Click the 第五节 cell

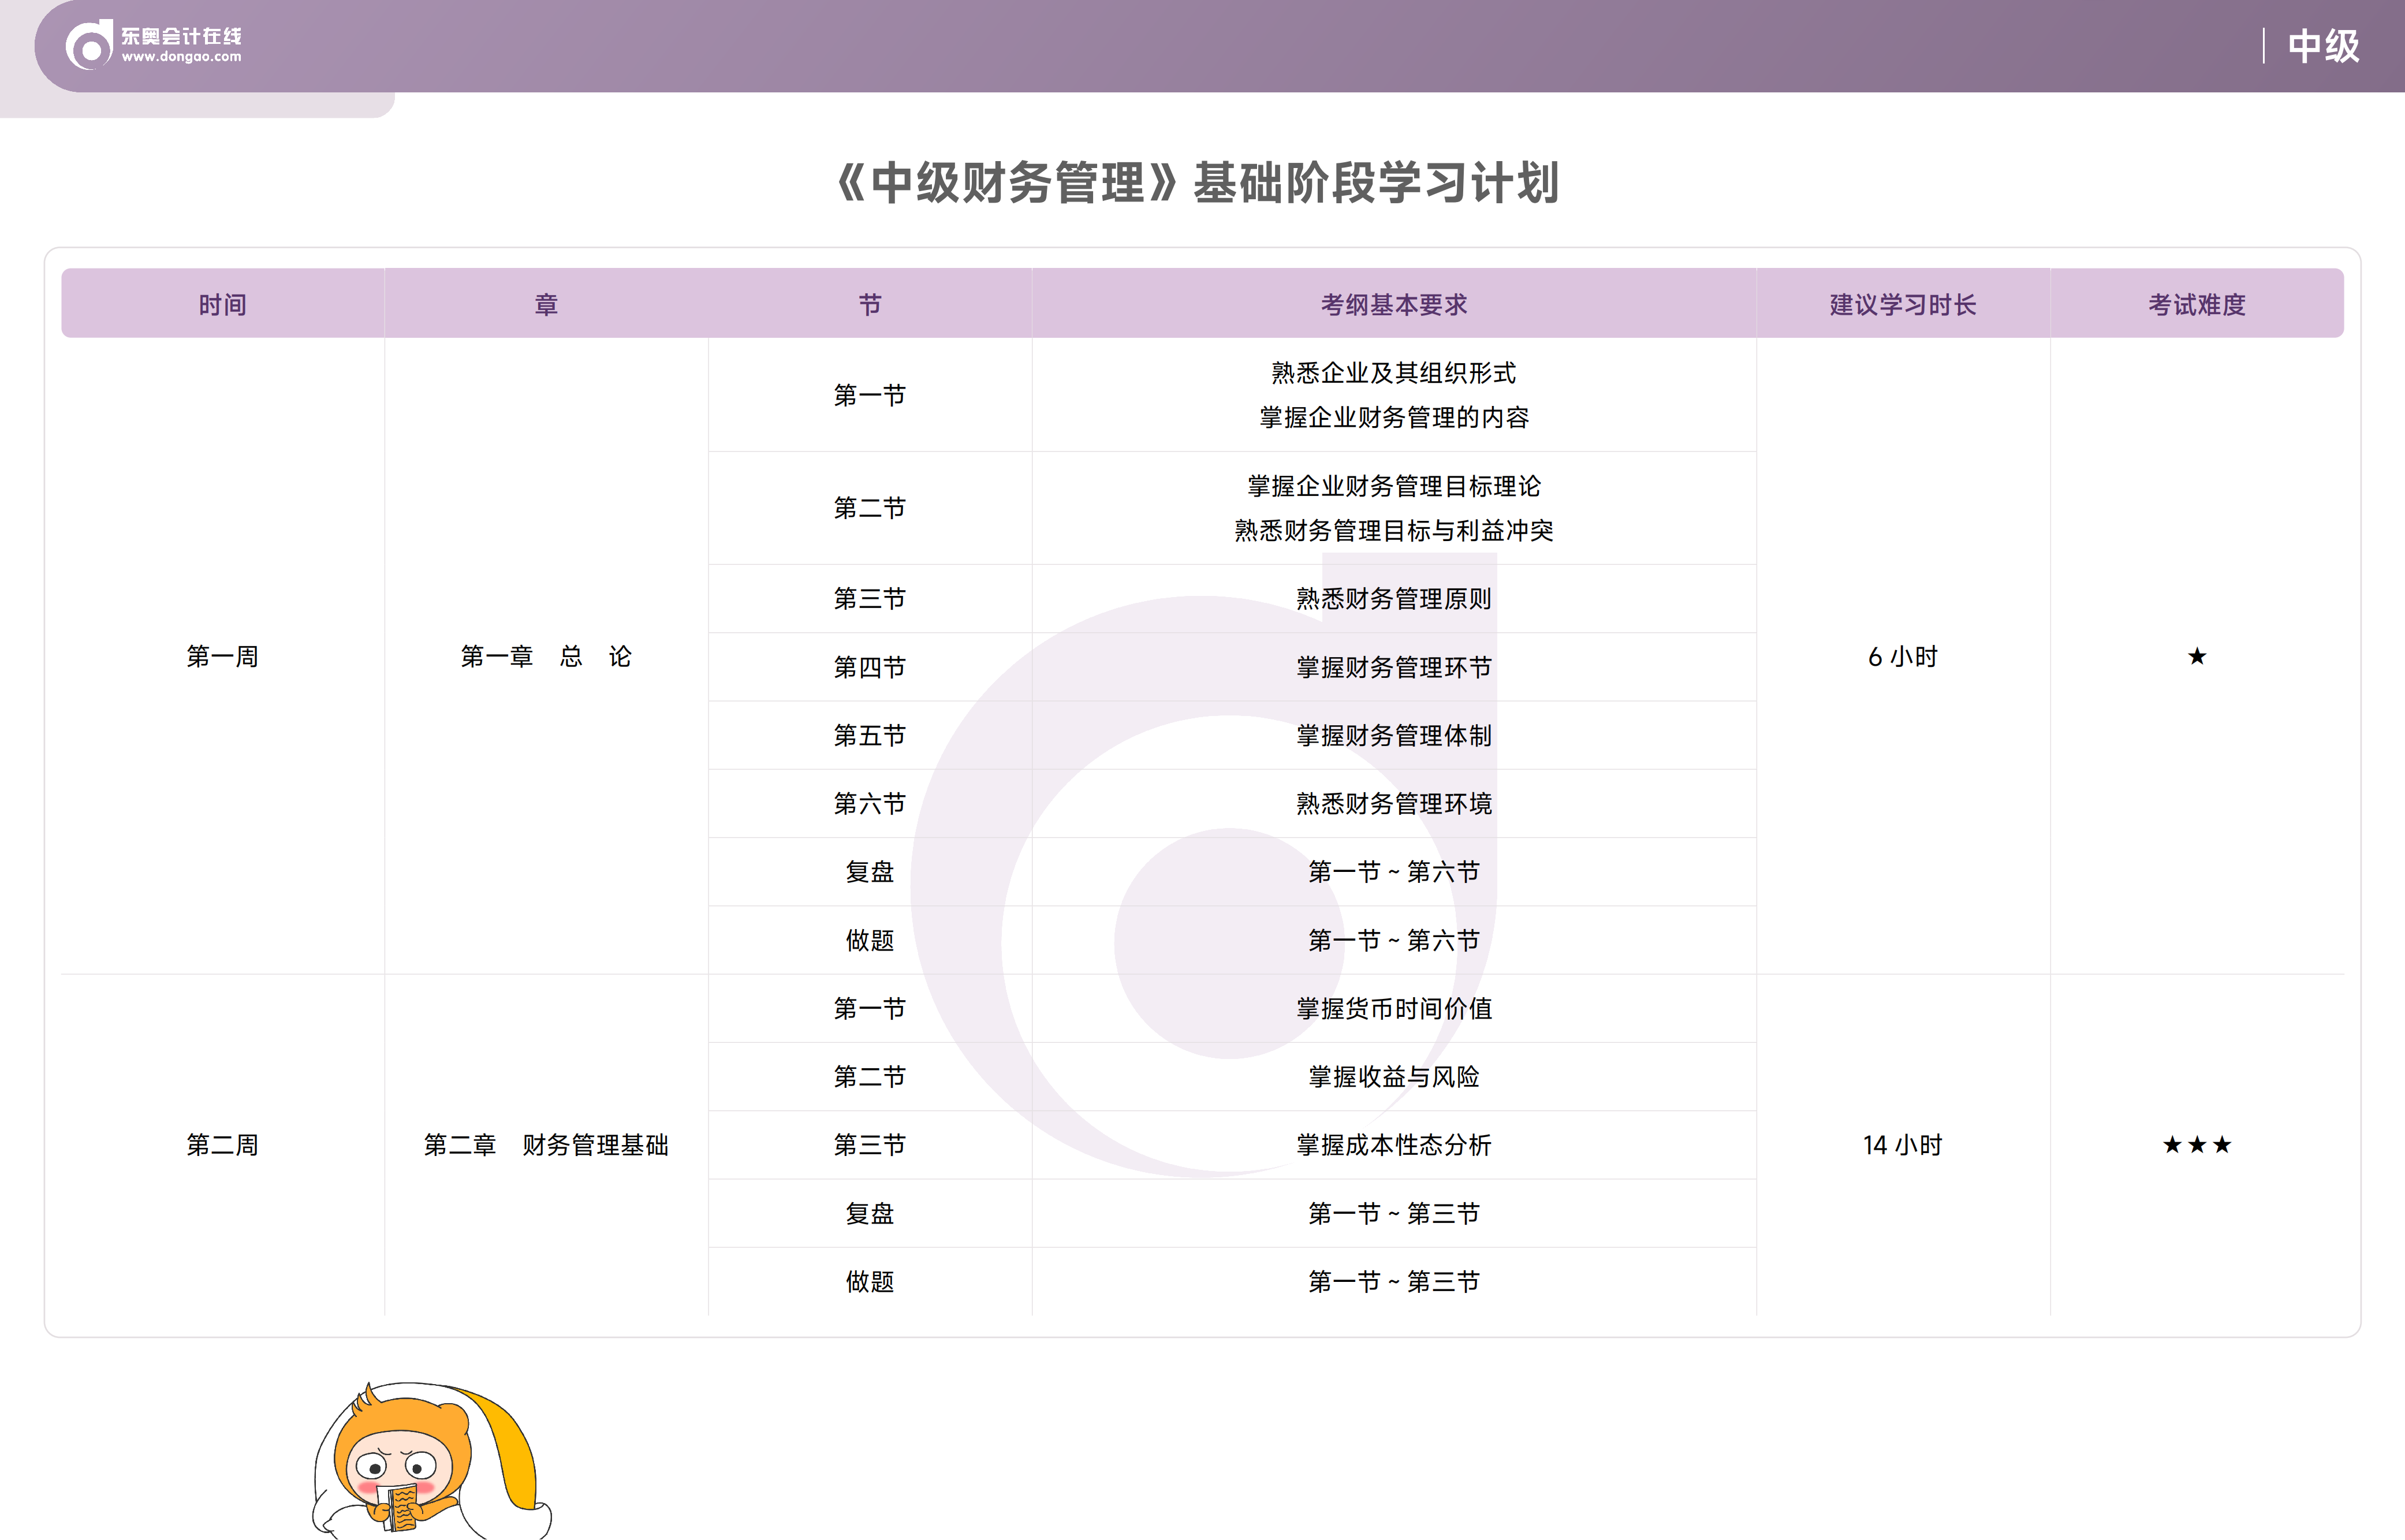click(x=870, y=735)
